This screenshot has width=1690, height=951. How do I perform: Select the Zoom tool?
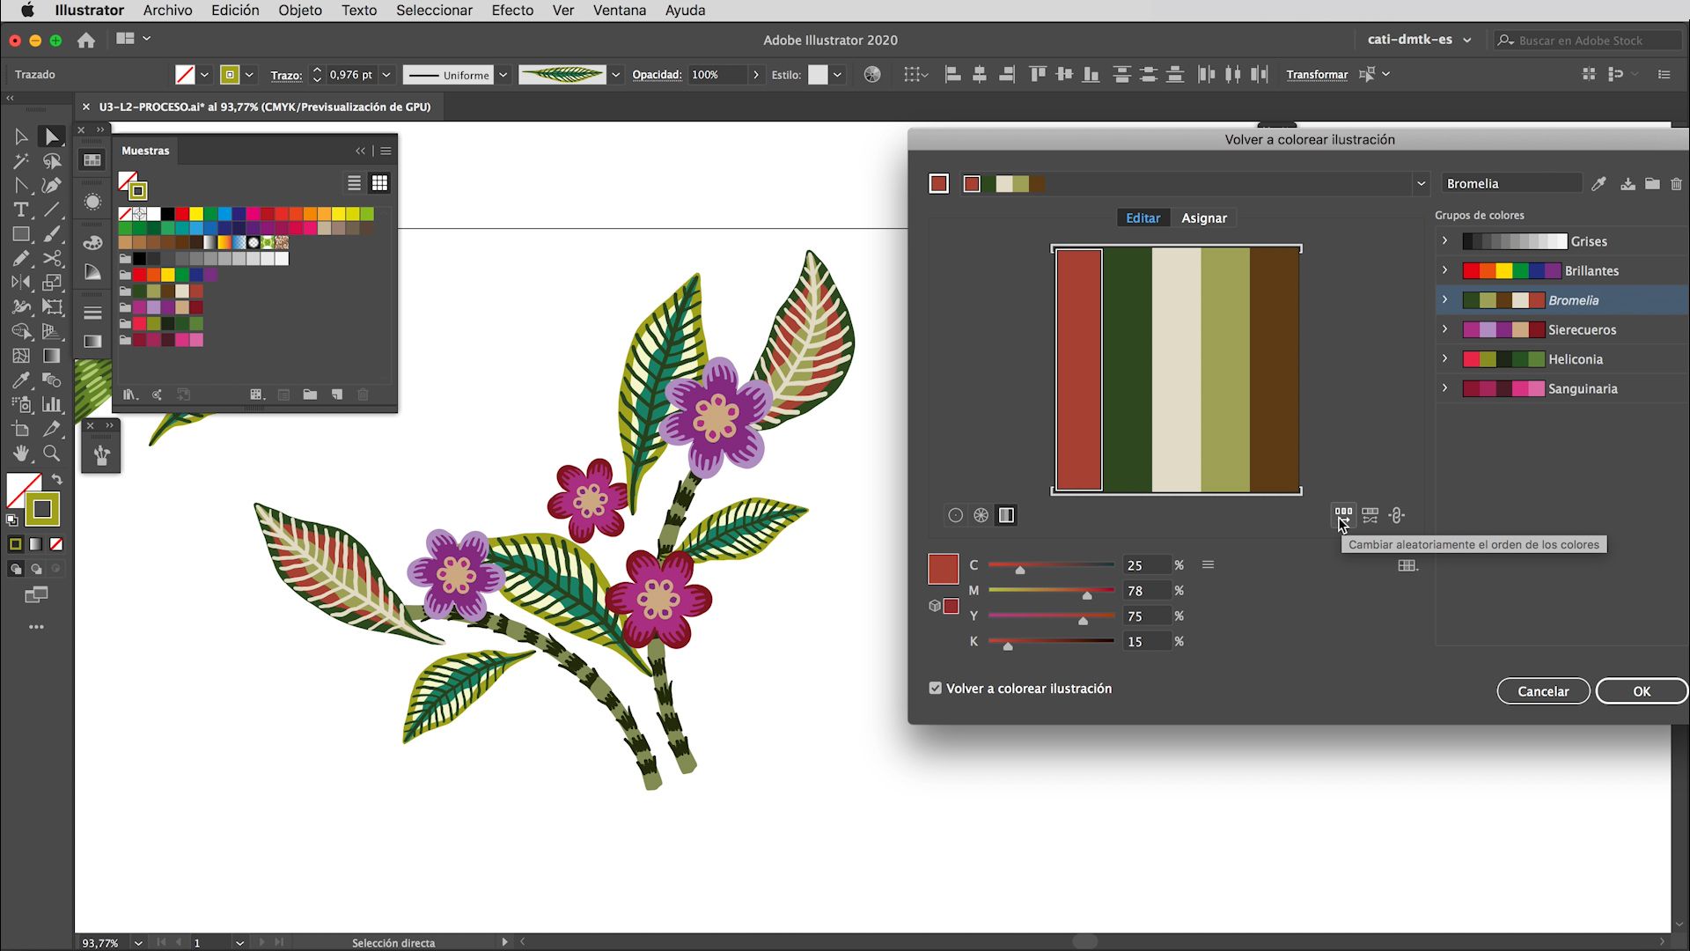tap(52, 454)
